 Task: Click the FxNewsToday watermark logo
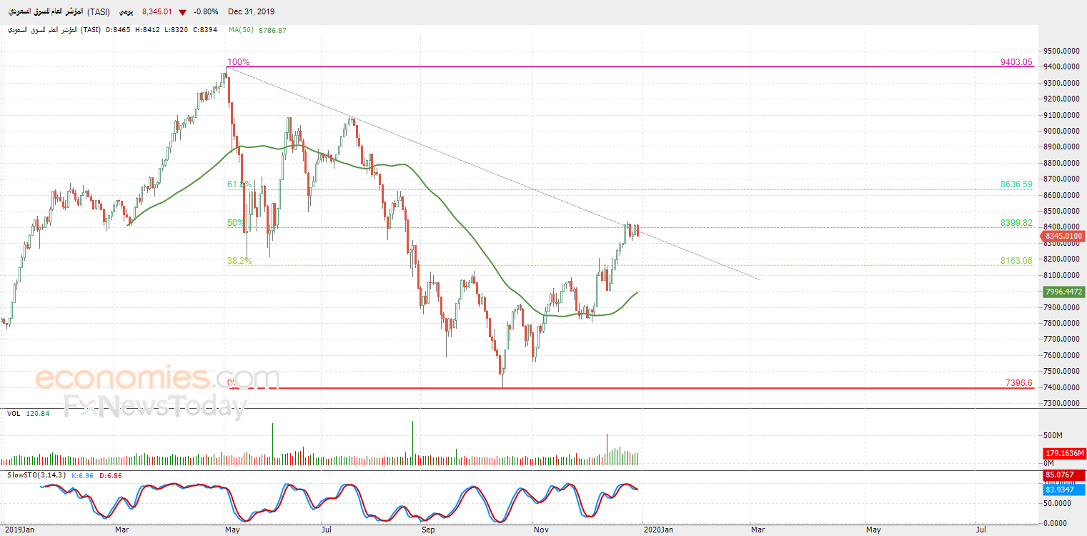pos(154,406)
